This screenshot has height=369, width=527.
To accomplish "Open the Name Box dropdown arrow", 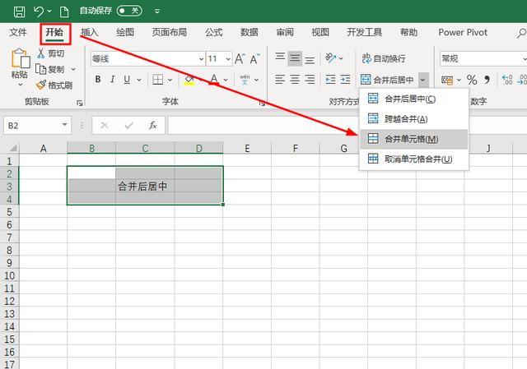I will coord(65,126).
